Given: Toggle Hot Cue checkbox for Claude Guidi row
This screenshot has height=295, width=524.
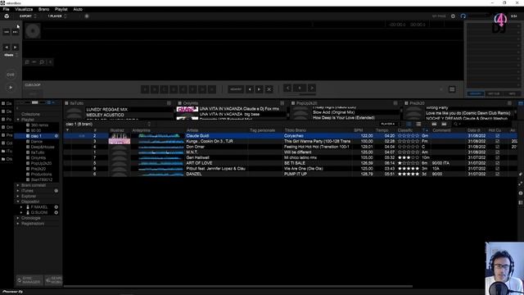Looking at the screenshot, I should [x=497, y=136].
